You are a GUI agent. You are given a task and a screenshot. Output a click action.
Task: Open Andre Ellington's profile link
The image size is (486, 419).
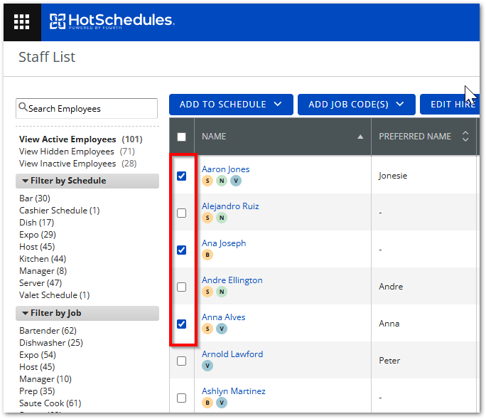[232, 280]
